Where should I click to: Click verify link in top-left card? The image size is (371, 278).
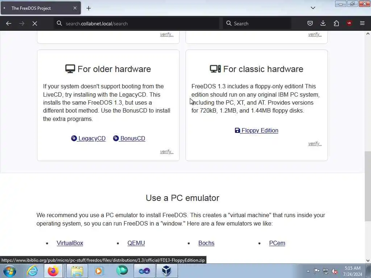pyautogui.click(x=167, y=34)
